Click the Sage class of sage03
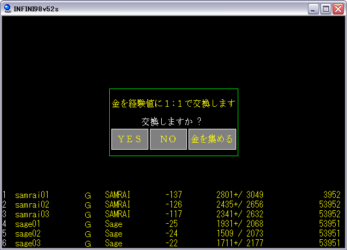Image resolution: width=347 pixels, height=250 pixels. click(x=114, y=244)
